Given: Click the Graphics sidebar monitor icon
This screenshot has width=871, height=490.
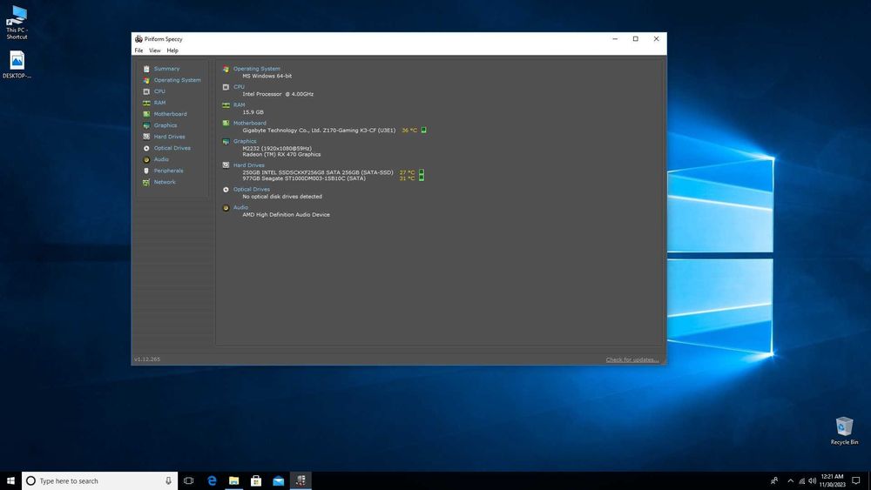Looking at the screenshot, I should 146,125.
